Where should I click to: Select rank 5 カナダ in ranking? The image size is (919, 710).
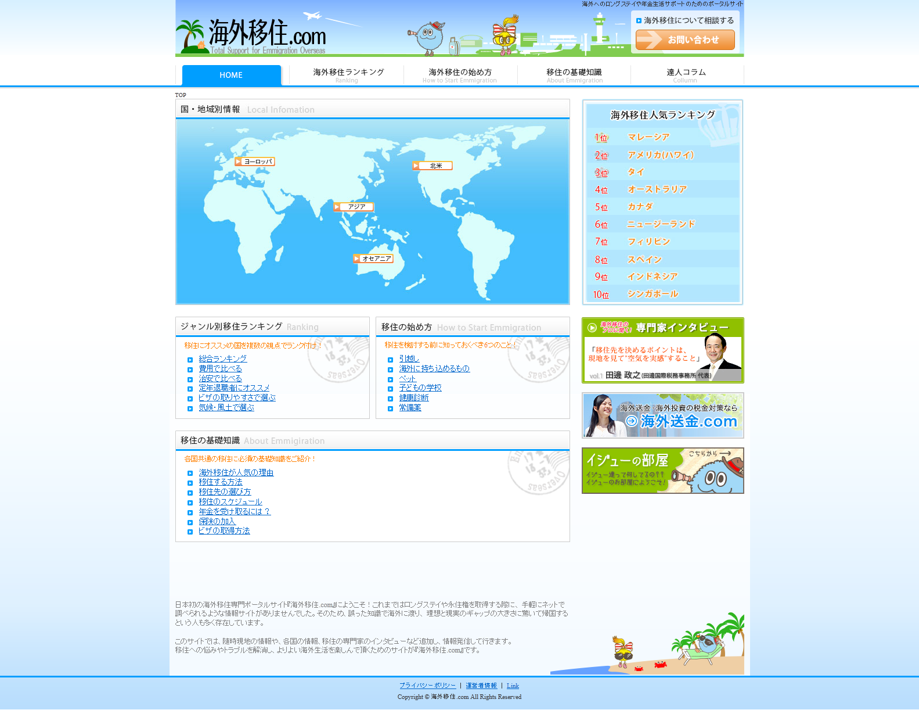click(662, 207)
